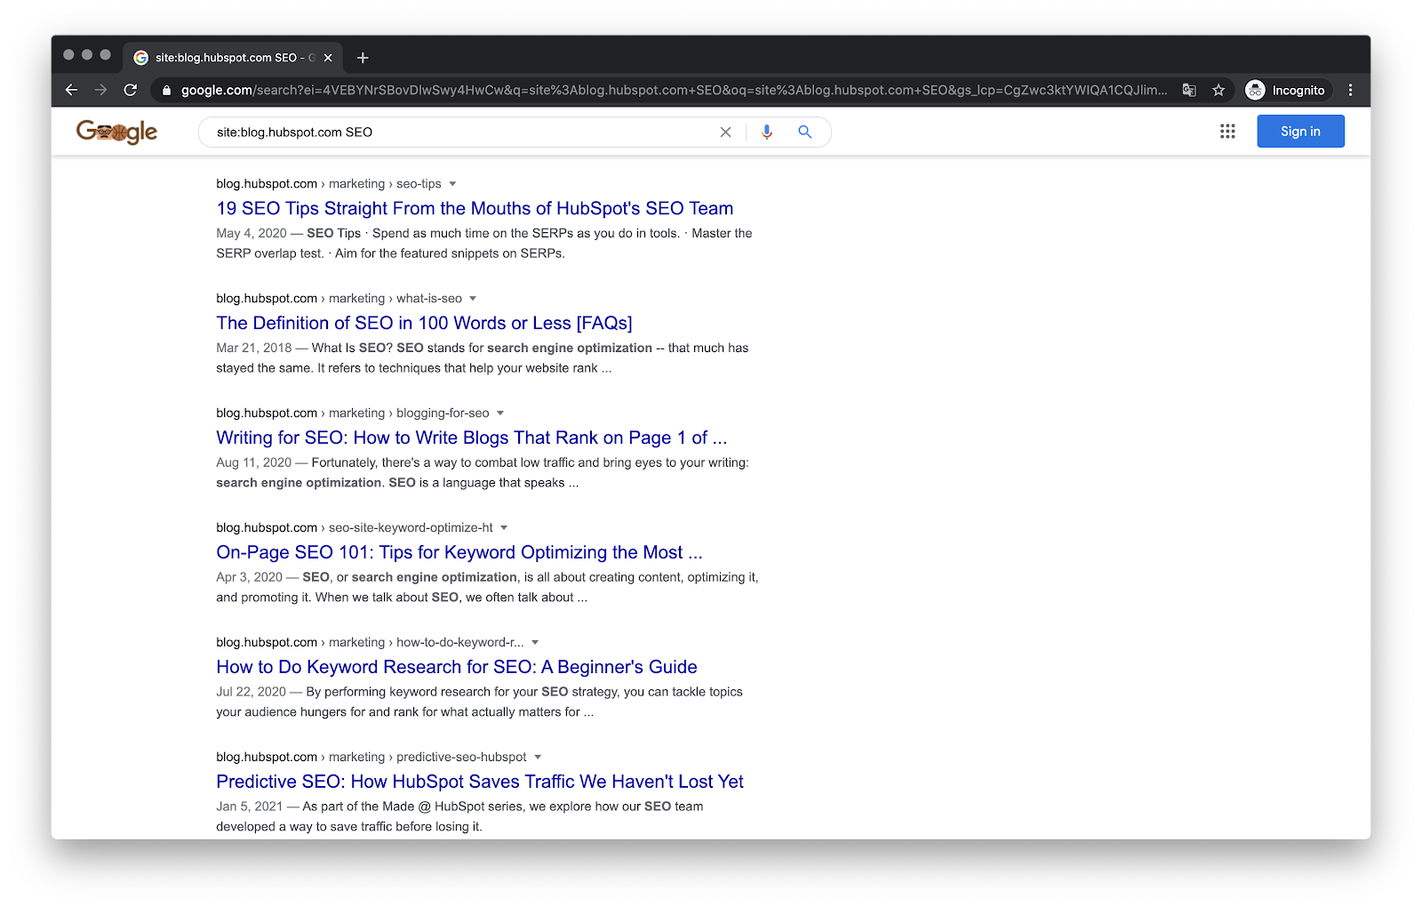Click the Sign in button
Viewport: 1422px width, 907px height.
click(x=1300, y=132)
